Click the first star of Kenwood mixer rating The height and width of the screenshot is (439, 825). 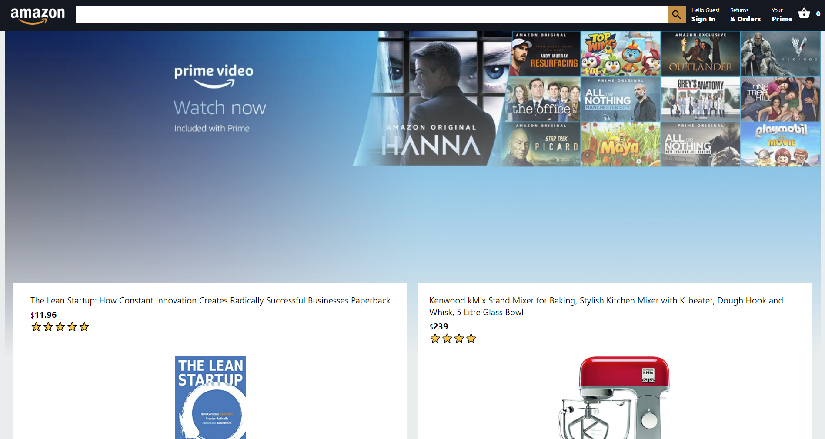click(x=435, y=339)
